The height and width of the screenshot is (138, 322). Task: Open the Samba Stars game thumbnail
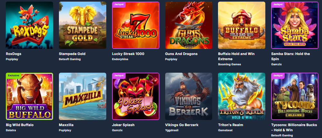click(295, 25)
